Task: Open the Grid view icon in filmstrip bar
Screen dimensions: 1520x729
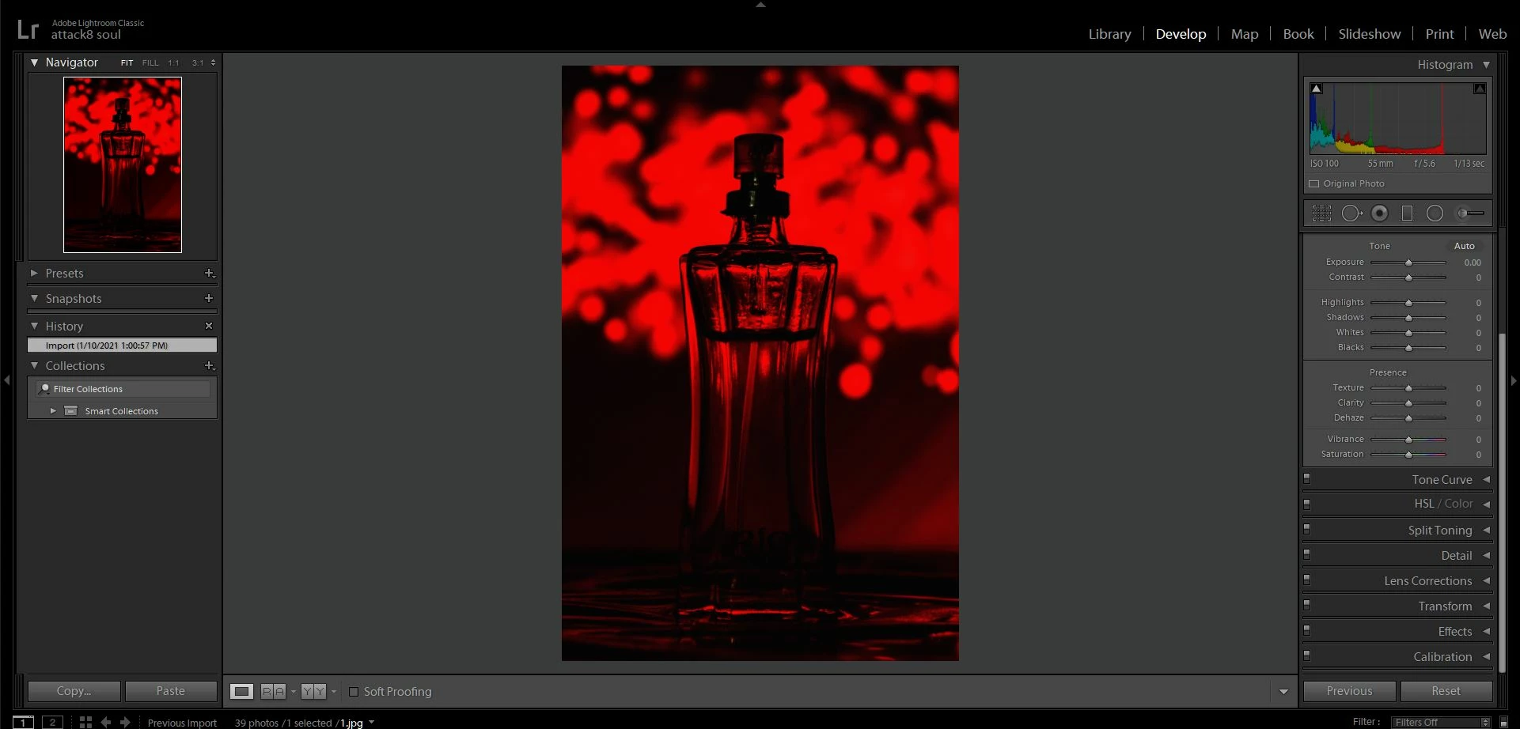Action: [x=85, y=722]
